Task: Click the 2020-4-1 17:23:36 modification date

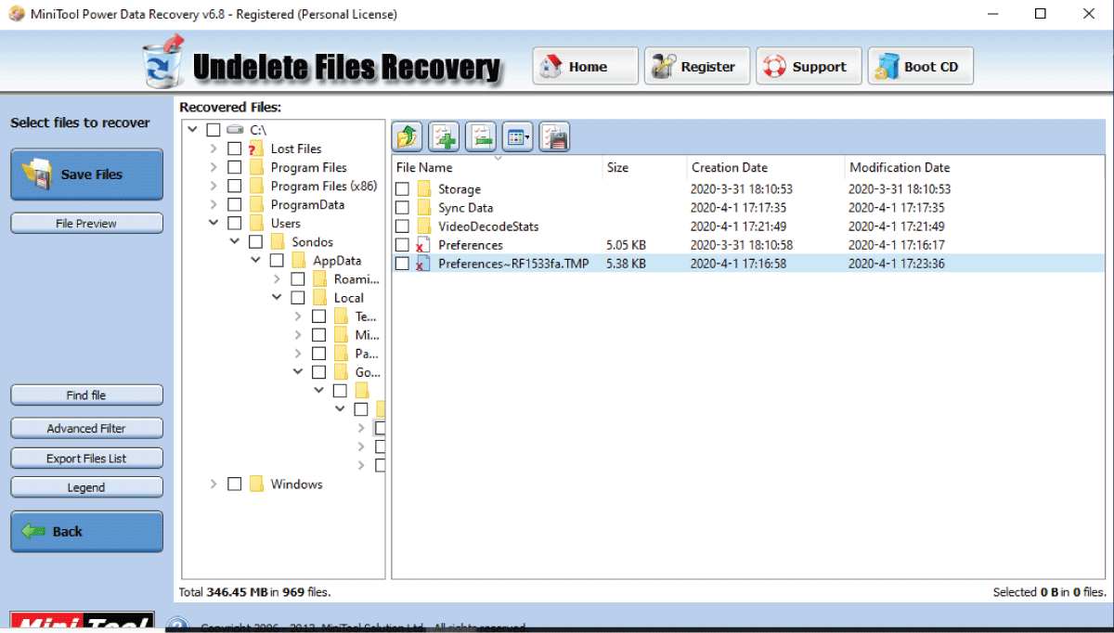Action: pos(896,264)
